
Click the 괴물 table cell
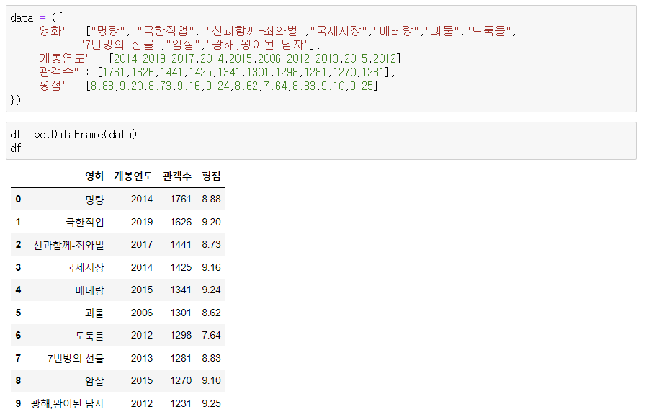[x=95, y=313]
